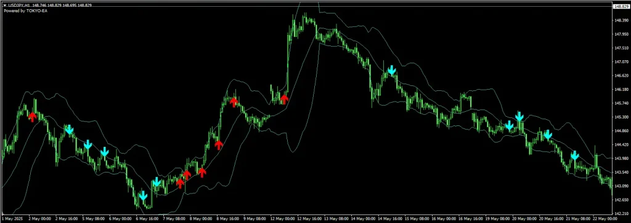
Task: Click the '9 May 08:00' time axis label
Action: point(254,219)
